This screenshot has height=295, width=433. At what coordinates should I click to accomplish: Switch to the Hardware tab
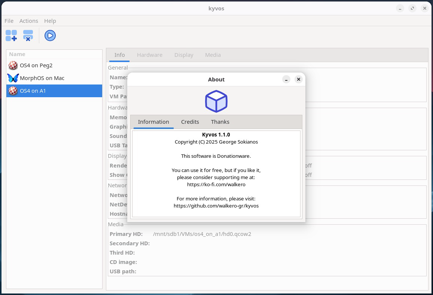[x=150, y=55]
